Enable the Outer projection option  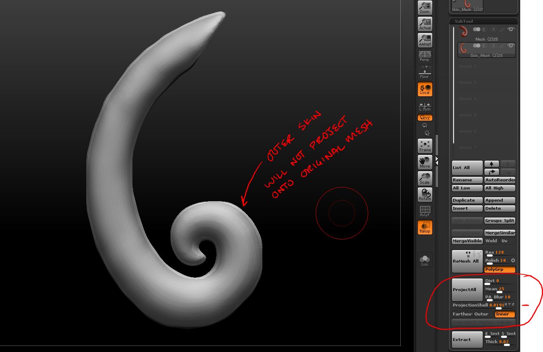(483, 314)
